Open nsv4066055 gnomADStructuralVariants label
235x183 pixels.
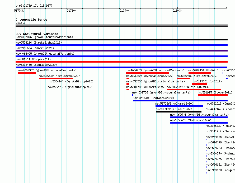click(x=45, y=54)
